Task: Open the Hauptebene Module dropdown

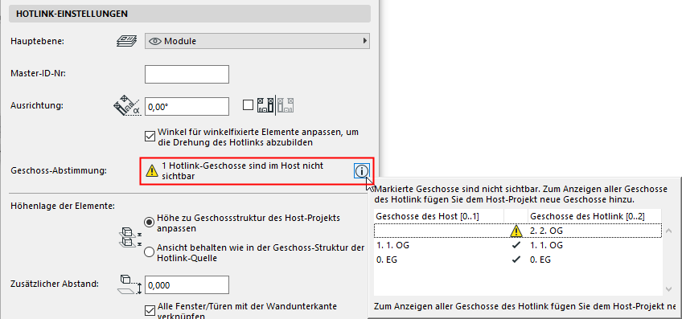Action: tap(257, 41)
